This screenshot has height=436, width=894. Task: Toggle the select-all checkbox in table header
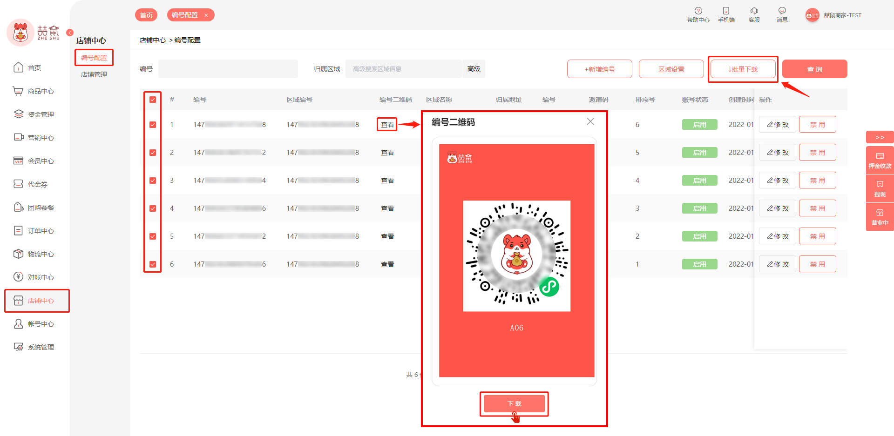[153, 100]
